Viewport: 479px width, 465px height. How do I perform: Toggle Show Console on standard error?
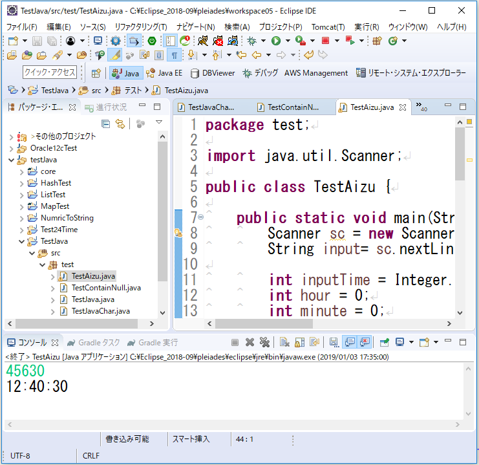[365, 342]
